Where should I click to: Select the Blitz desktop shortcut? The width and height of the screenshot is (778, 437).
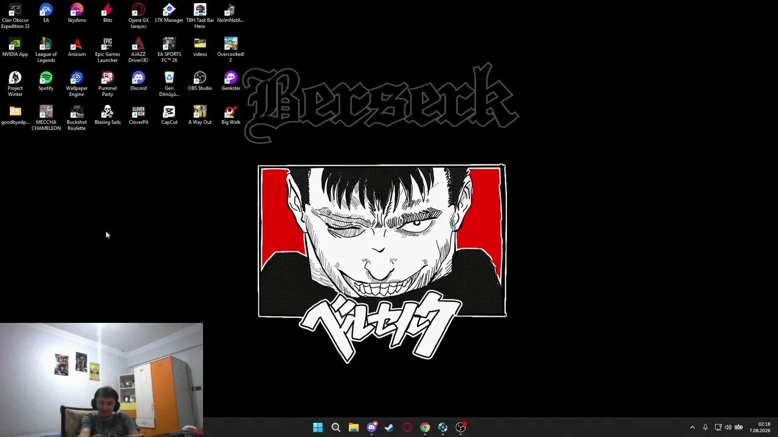[108, 13]
